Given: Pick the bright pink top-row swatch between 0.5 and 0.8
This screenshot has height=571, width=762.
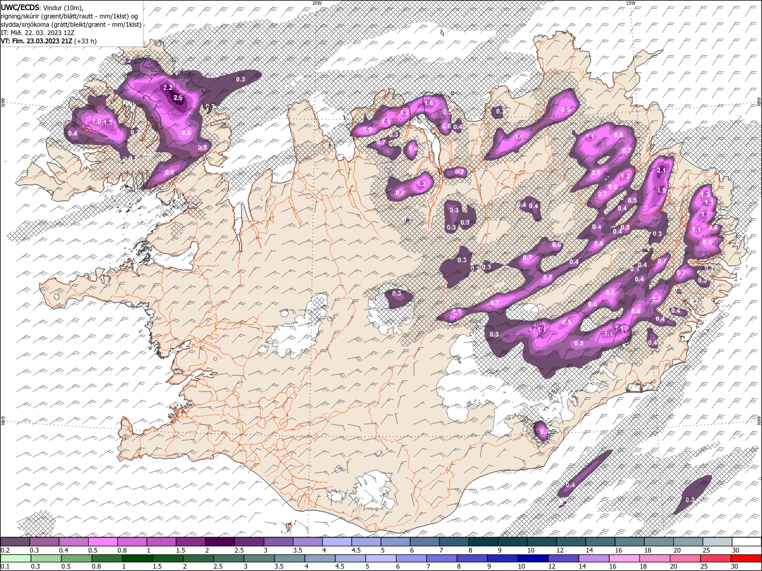Looking at the screenshot, I should click(x=102, y=541).
